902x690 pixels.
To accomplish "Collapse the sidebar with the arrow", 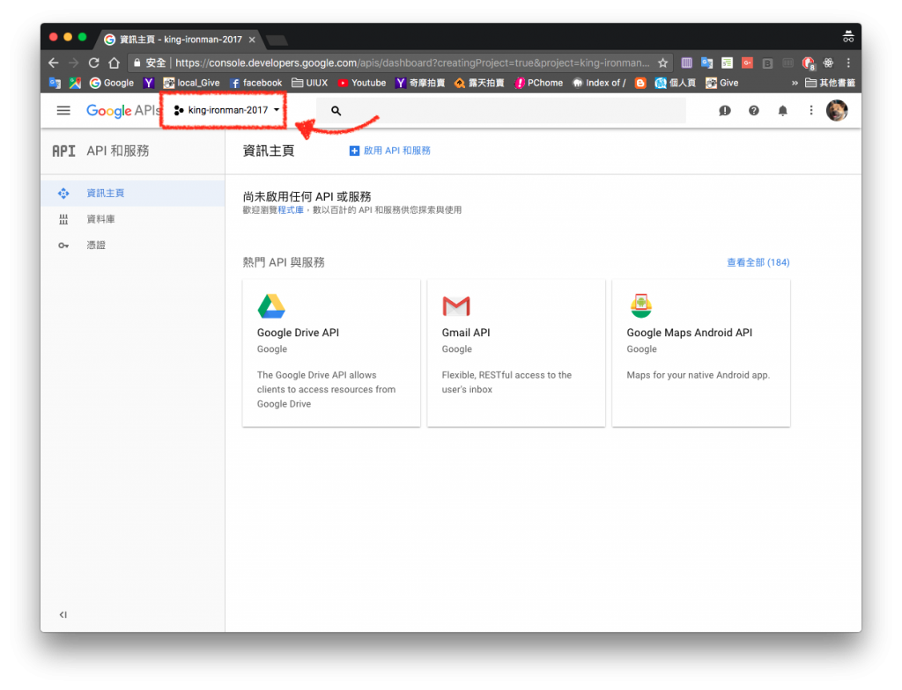I will (63, 614).
